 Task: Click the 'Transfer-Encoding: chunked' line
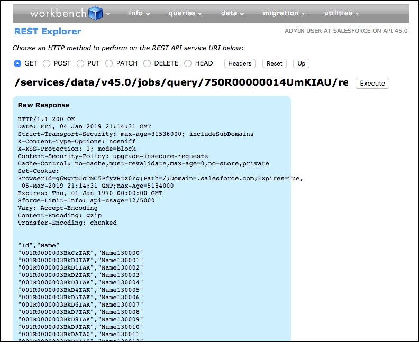point(67,223)
